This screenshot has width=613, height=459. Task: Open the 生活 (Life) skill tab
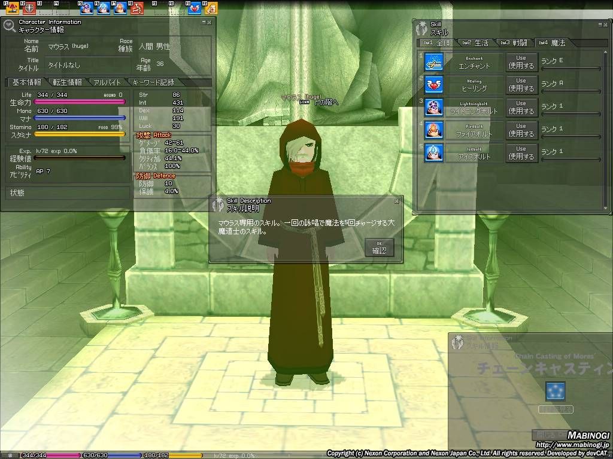point(476,43)
